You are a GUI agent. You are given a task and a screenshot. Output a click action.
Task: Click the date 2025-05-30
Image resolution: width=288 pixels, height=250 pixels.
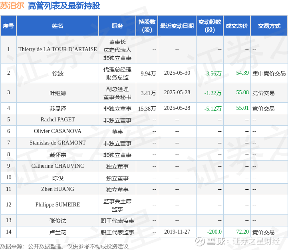click(177, 73)
